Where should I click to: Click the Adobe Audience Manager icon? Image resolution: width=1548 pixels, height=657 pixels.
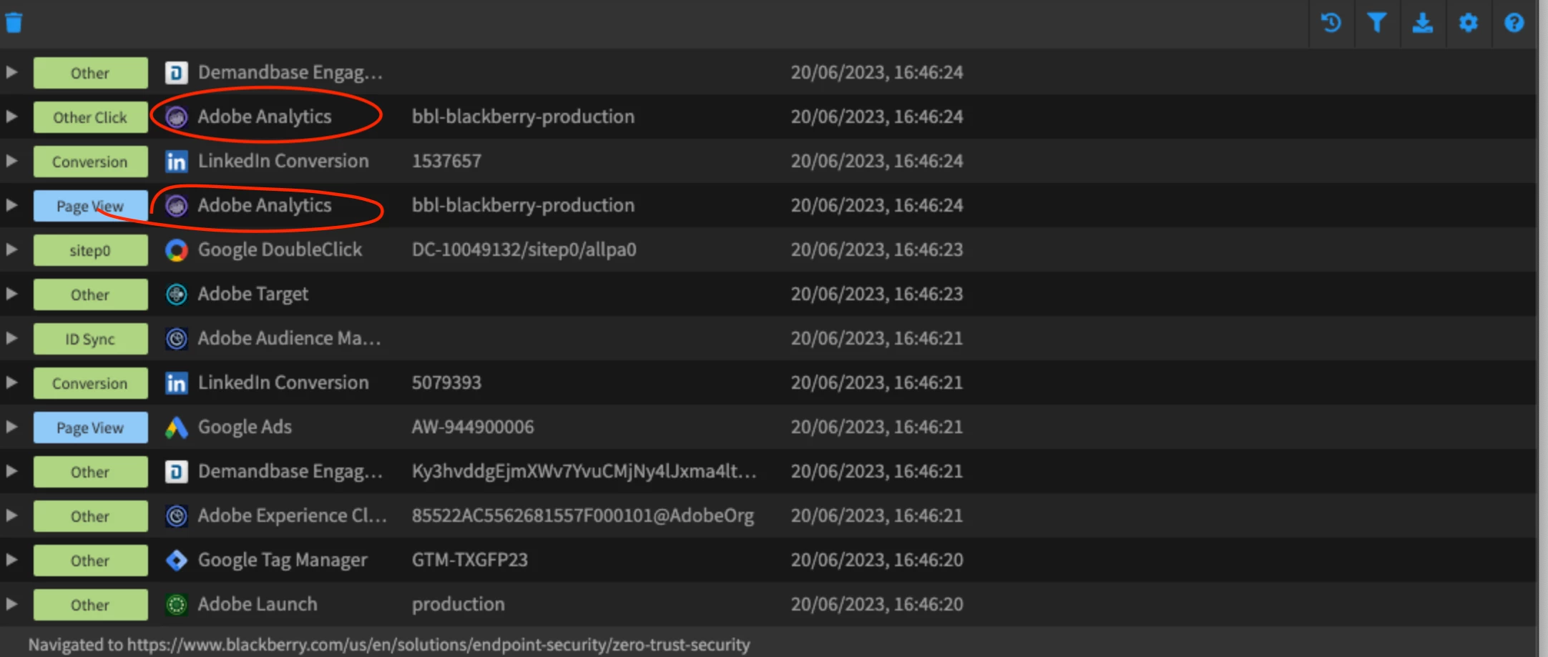pos(176,338)
